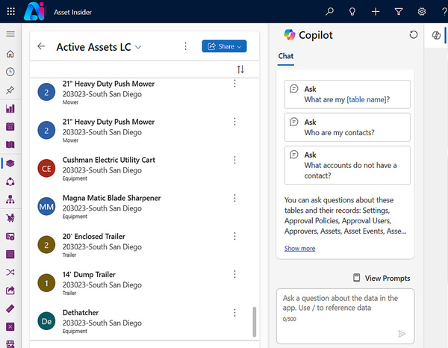Reset the Copilot chat with refresh icon
The width and height of the screenshot is (448, 348).
coord(413,35)
